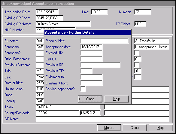
Task: Toggle the Service dependant box
Action: 83,89
